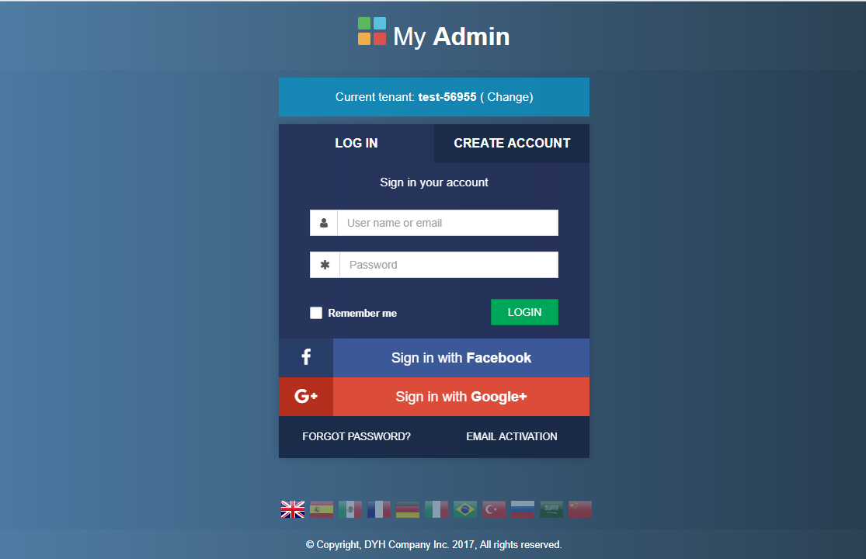
Task: Open the CREATE ACCOUNT tab
Action: click(511, 144)
